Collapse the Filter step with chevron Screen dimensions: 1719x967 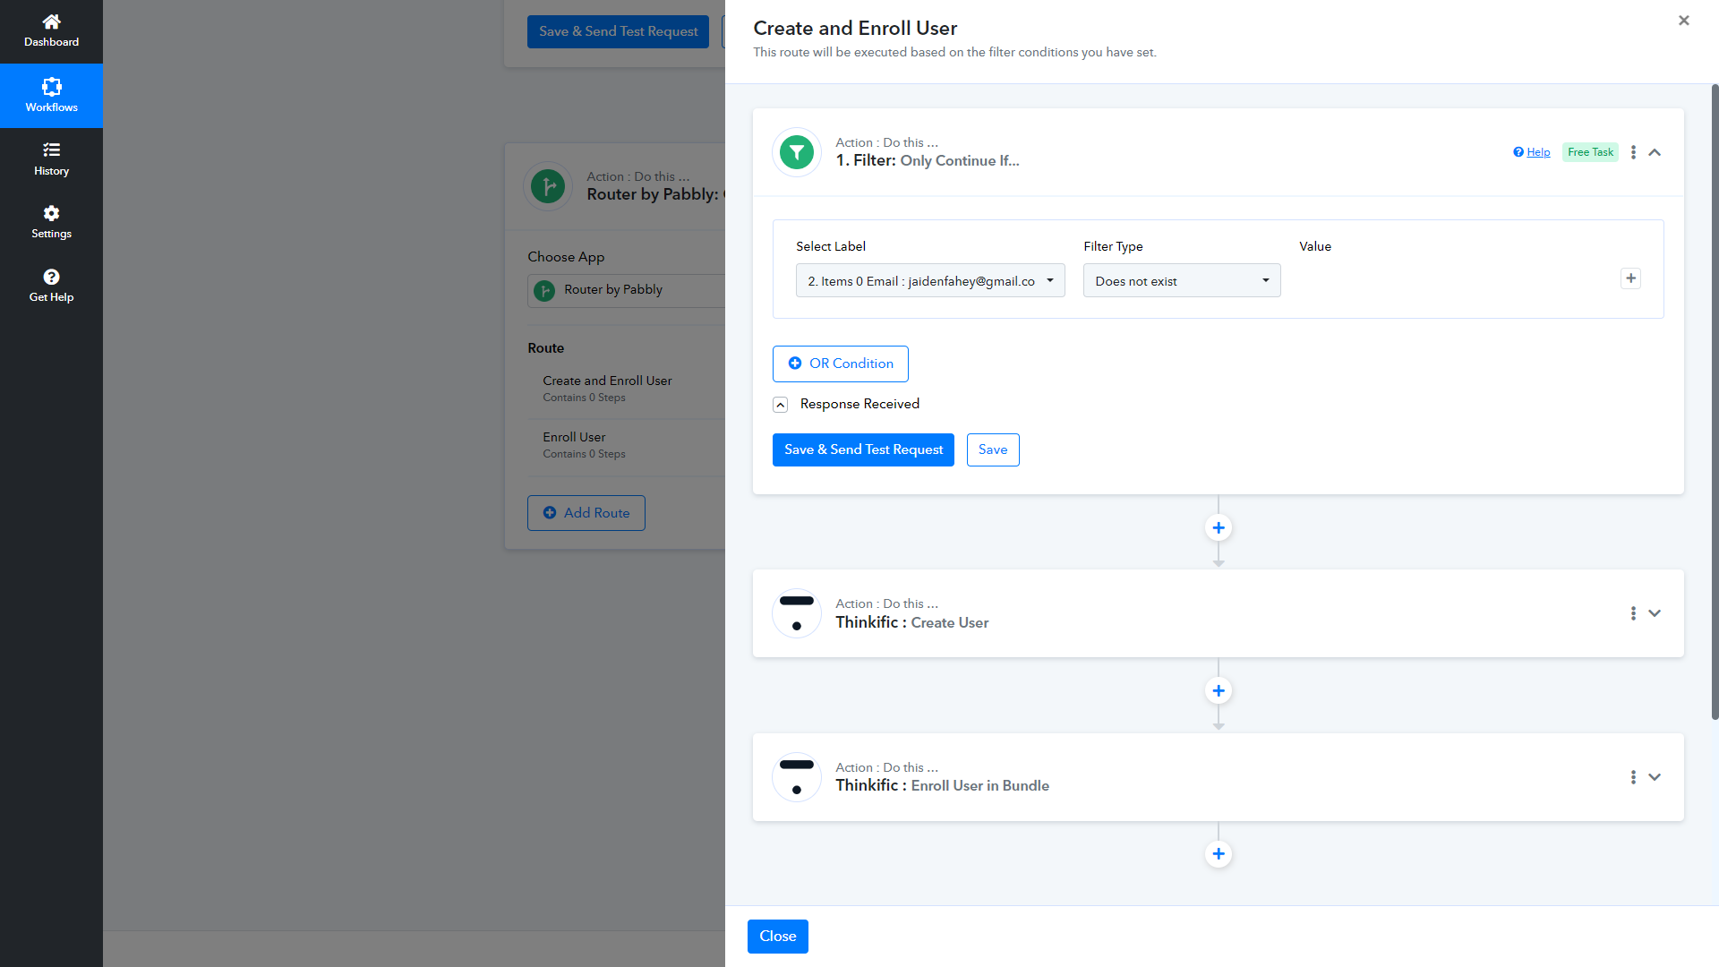(x=1655, y=152)
